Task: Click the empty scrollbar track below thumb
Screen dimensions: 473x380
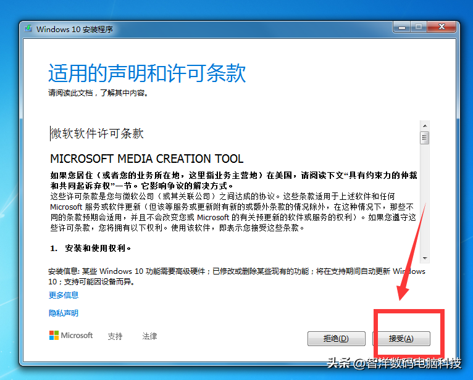Action: coord(425,199)
